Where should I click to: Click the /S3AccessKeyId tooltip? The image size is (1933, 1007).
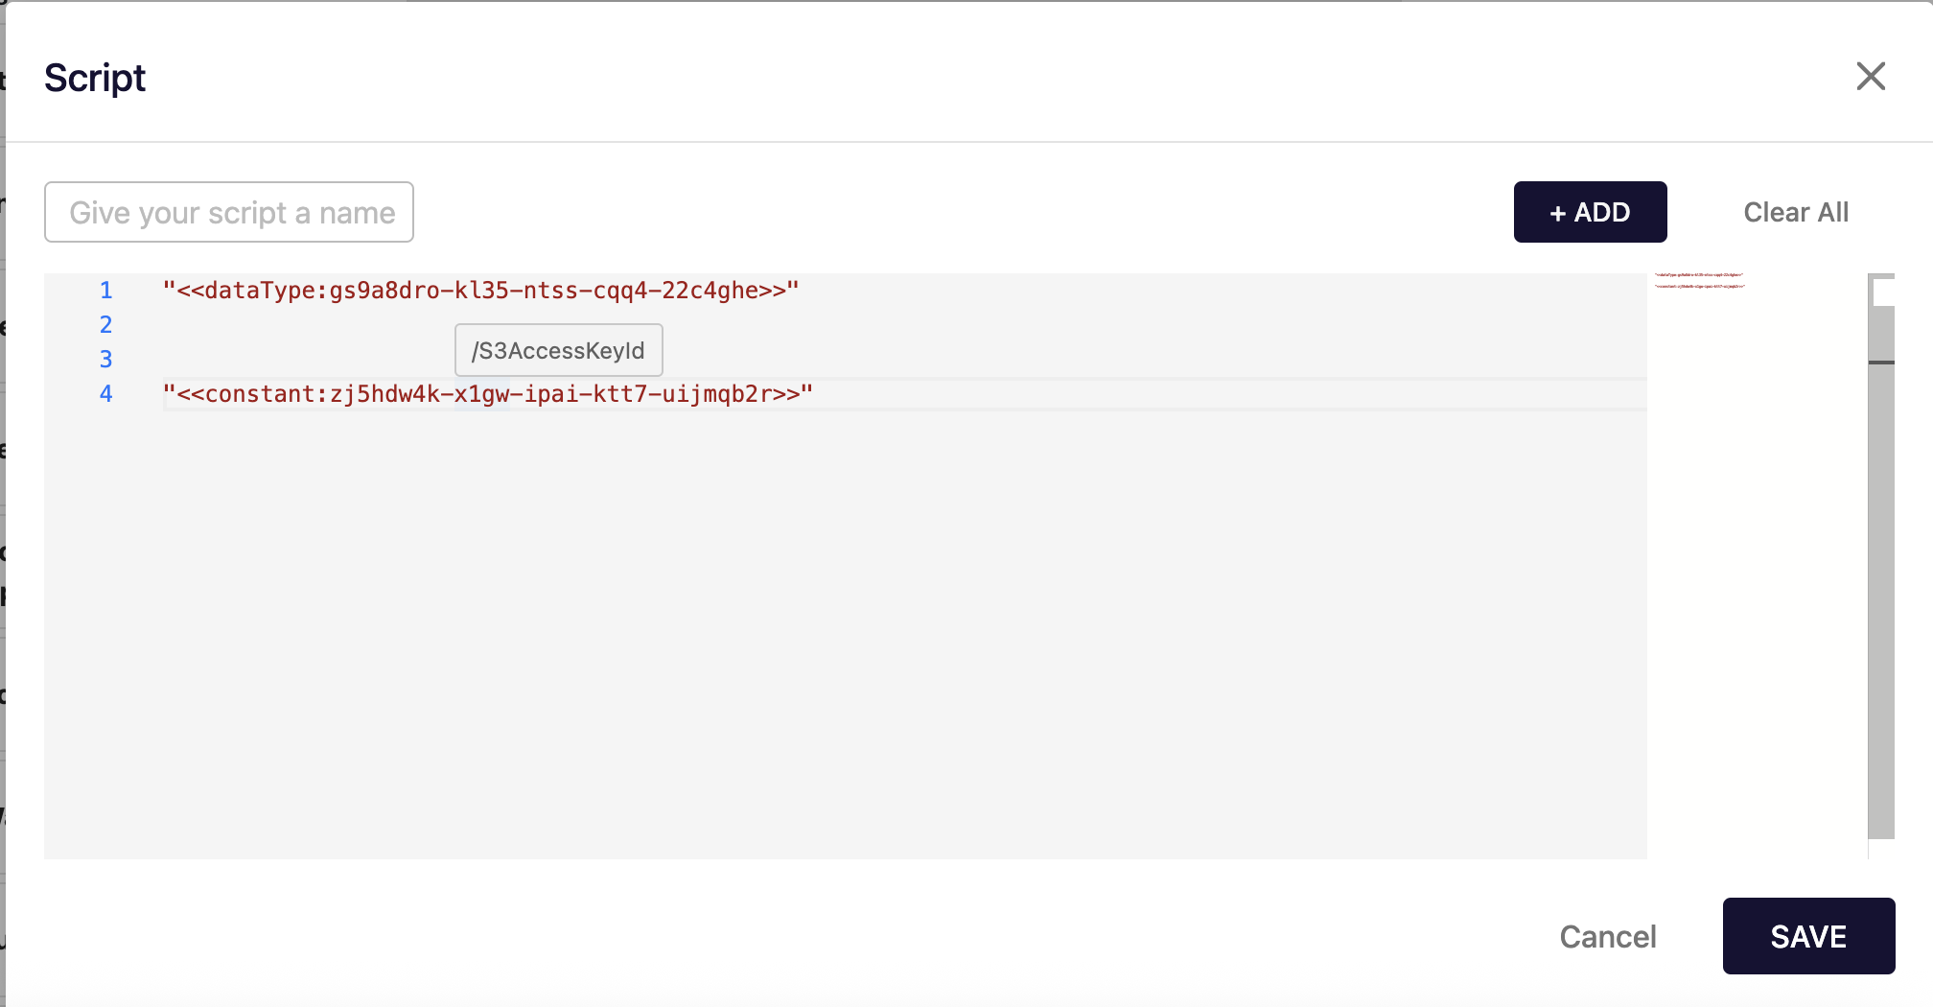[x=558, y=351]
